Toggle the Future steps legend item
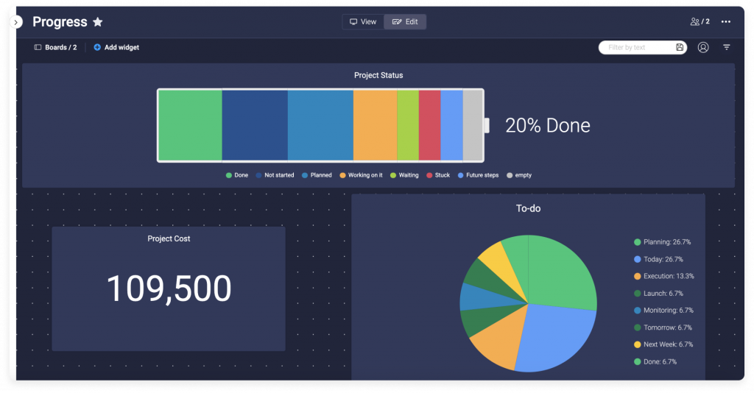Viewport: 754px width, 393px height. 478,175
